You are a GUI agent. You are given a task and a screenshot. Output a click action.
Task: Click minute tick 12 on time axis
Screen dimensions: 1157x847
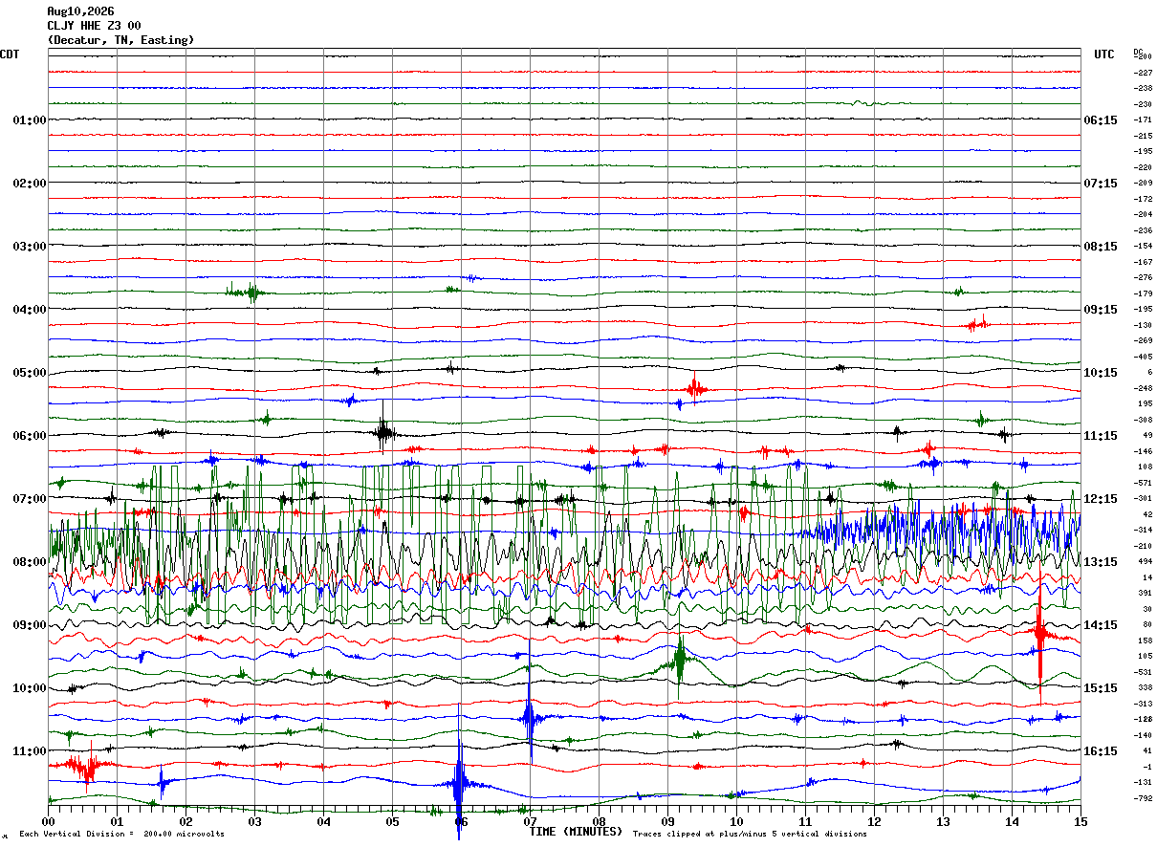[x=874, y=821]
